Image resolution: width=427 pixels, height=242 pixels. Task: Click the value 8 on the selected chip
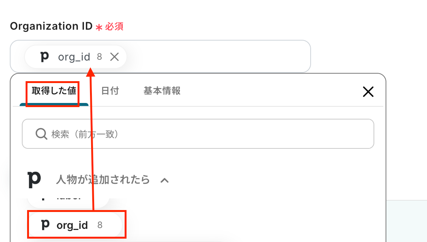(x=99, y=57)
